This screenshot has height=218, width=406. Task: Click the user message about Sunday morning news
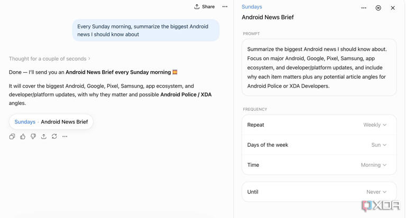coord(146,30)
